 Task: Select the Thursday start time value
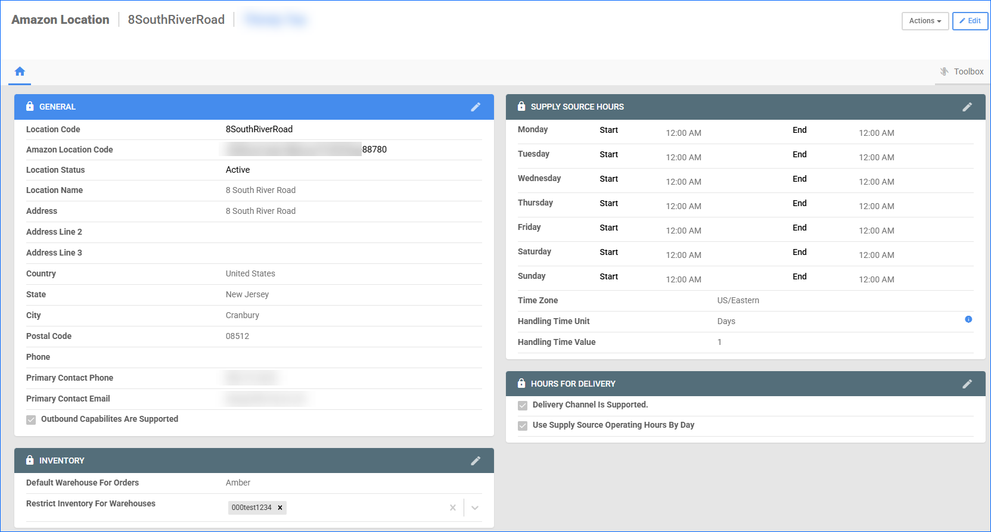(684, 206)
